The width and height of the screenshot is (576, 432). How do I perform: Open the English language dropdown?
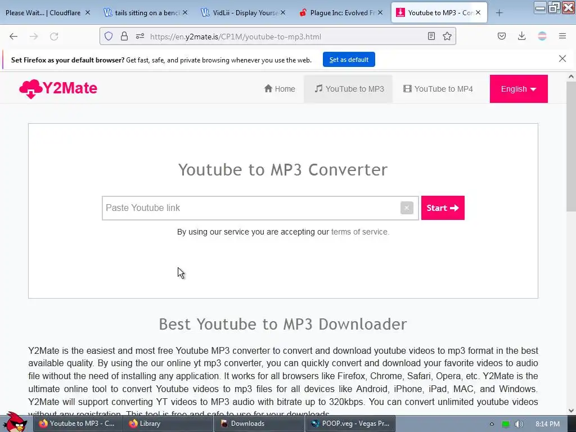[518, 89]
